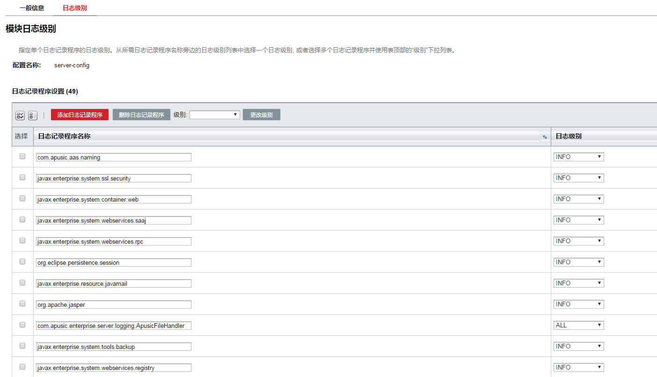Image resolution: width=657 pixels, height=377 pixels.
Task: Select the org.apache.jasper row checkbox
Action: click(x=22, y=304)
